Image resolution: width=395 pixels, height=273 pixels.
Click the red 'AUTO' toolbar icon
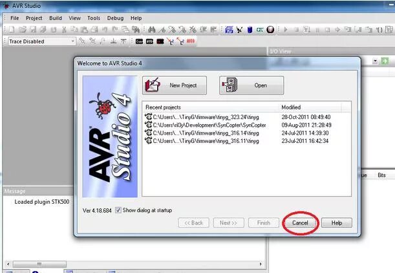(x=191, y=41)
